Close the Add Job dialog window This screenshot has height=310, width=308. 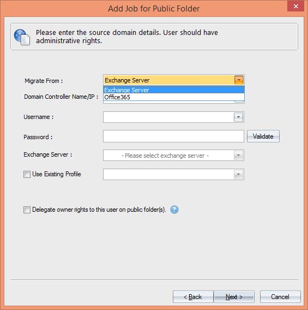pyautogui.click(x=295, y=6)
